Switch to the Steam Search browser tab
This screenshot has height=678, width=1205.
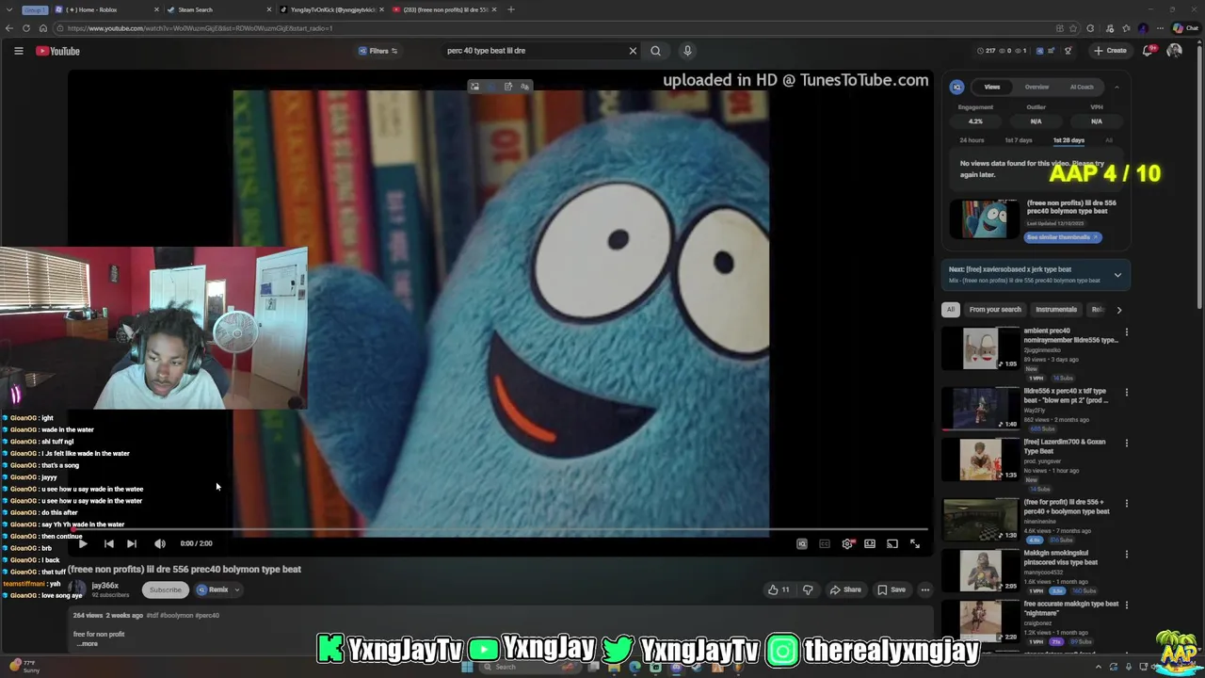coord(218,9)
